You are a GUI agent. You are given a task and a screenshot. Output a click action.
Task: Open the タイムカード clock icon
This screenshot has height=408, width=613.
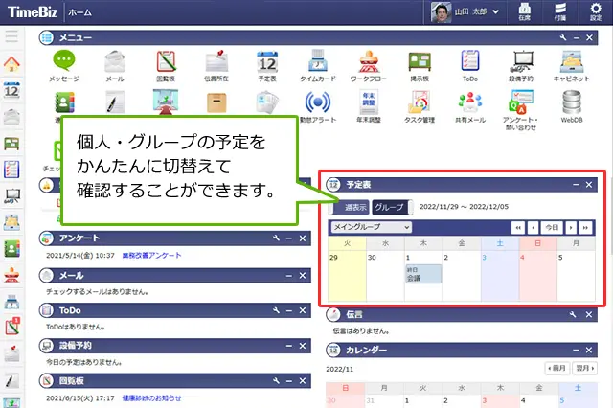click(x=317, y=64)
